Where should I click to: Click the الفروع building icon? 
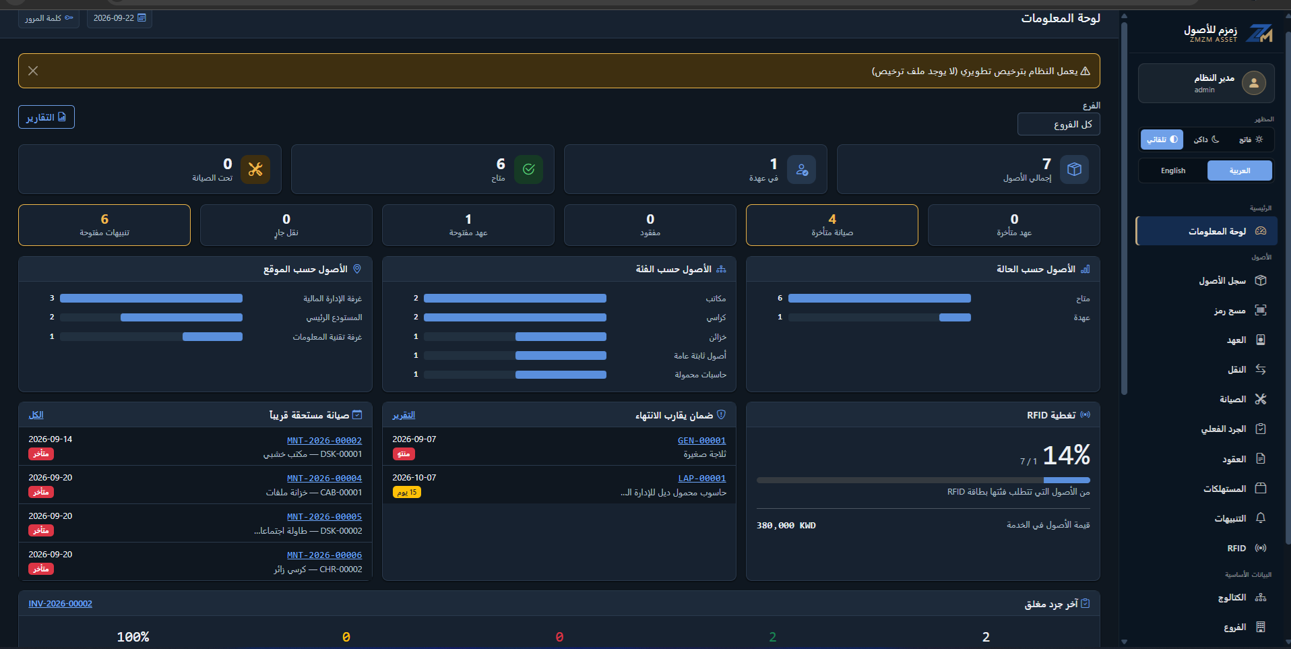[1261, 627]
